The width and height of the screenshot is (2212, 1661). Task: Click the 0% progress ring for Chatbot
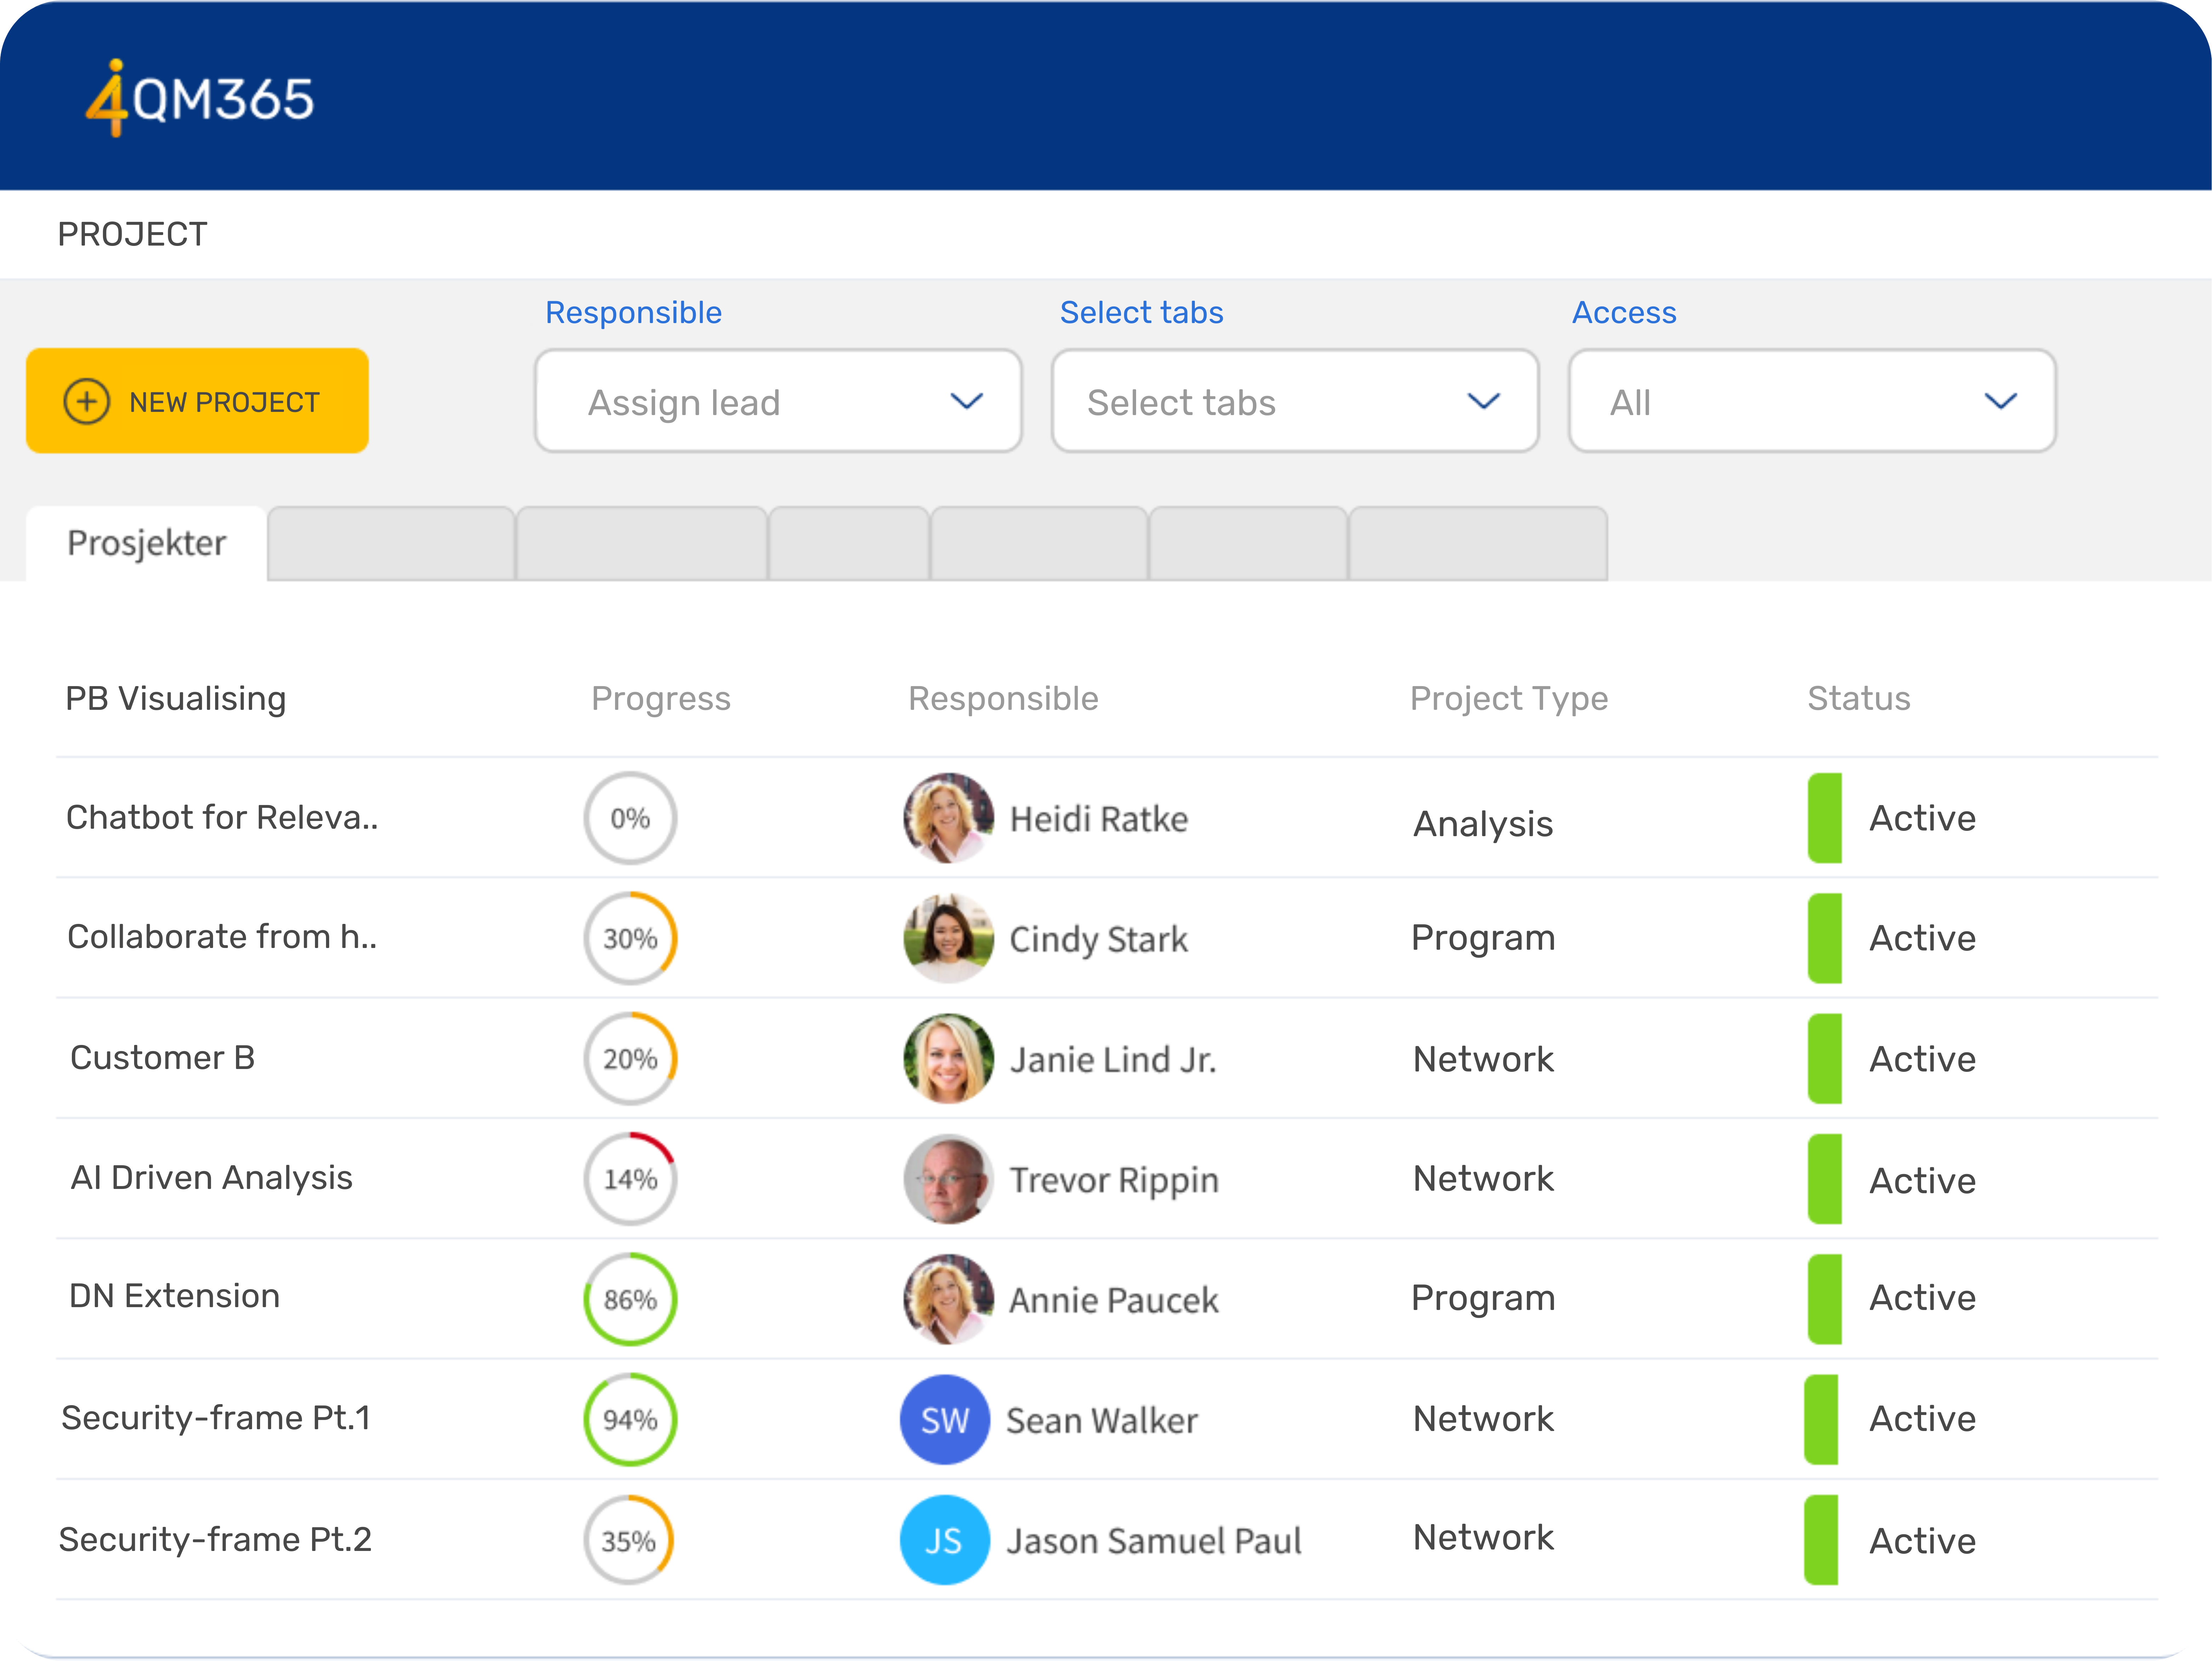[x=630, y=818]
